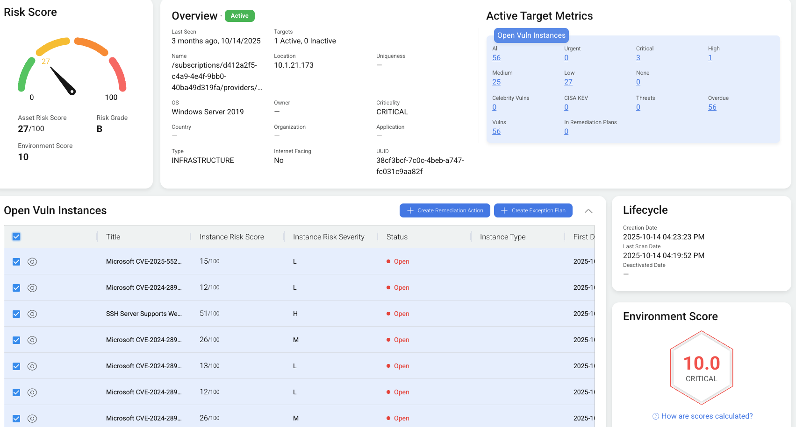
Task: Click plus icon on Create Remediation Action
Action: [x=410, y=210]
